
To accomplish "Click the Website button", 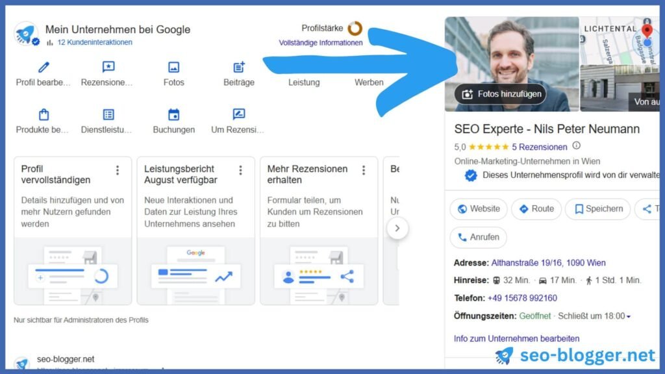I will 479,209.
